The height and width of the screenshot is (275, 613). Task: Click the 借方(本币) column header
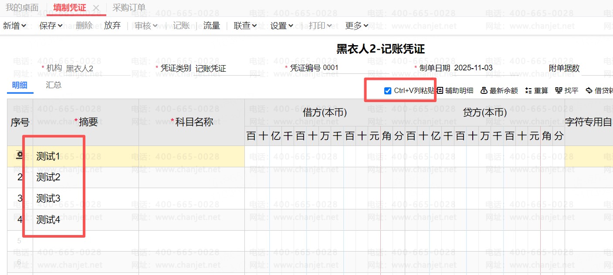(325, 113)
